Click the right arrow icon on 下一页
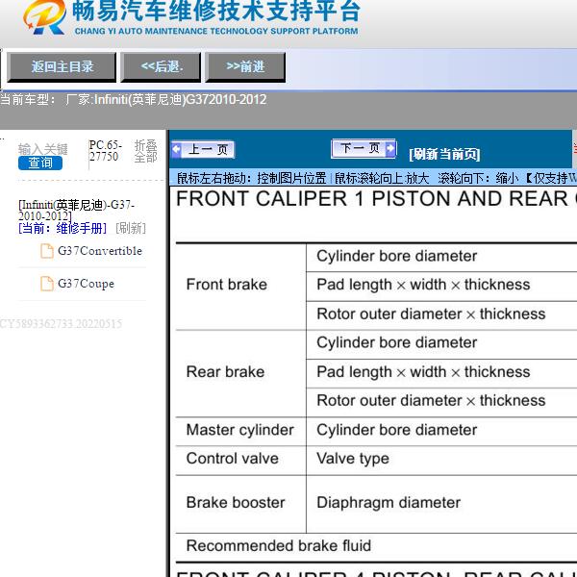Image resolution: width=577 pixels, height=577 pixels. click(389, 149)
